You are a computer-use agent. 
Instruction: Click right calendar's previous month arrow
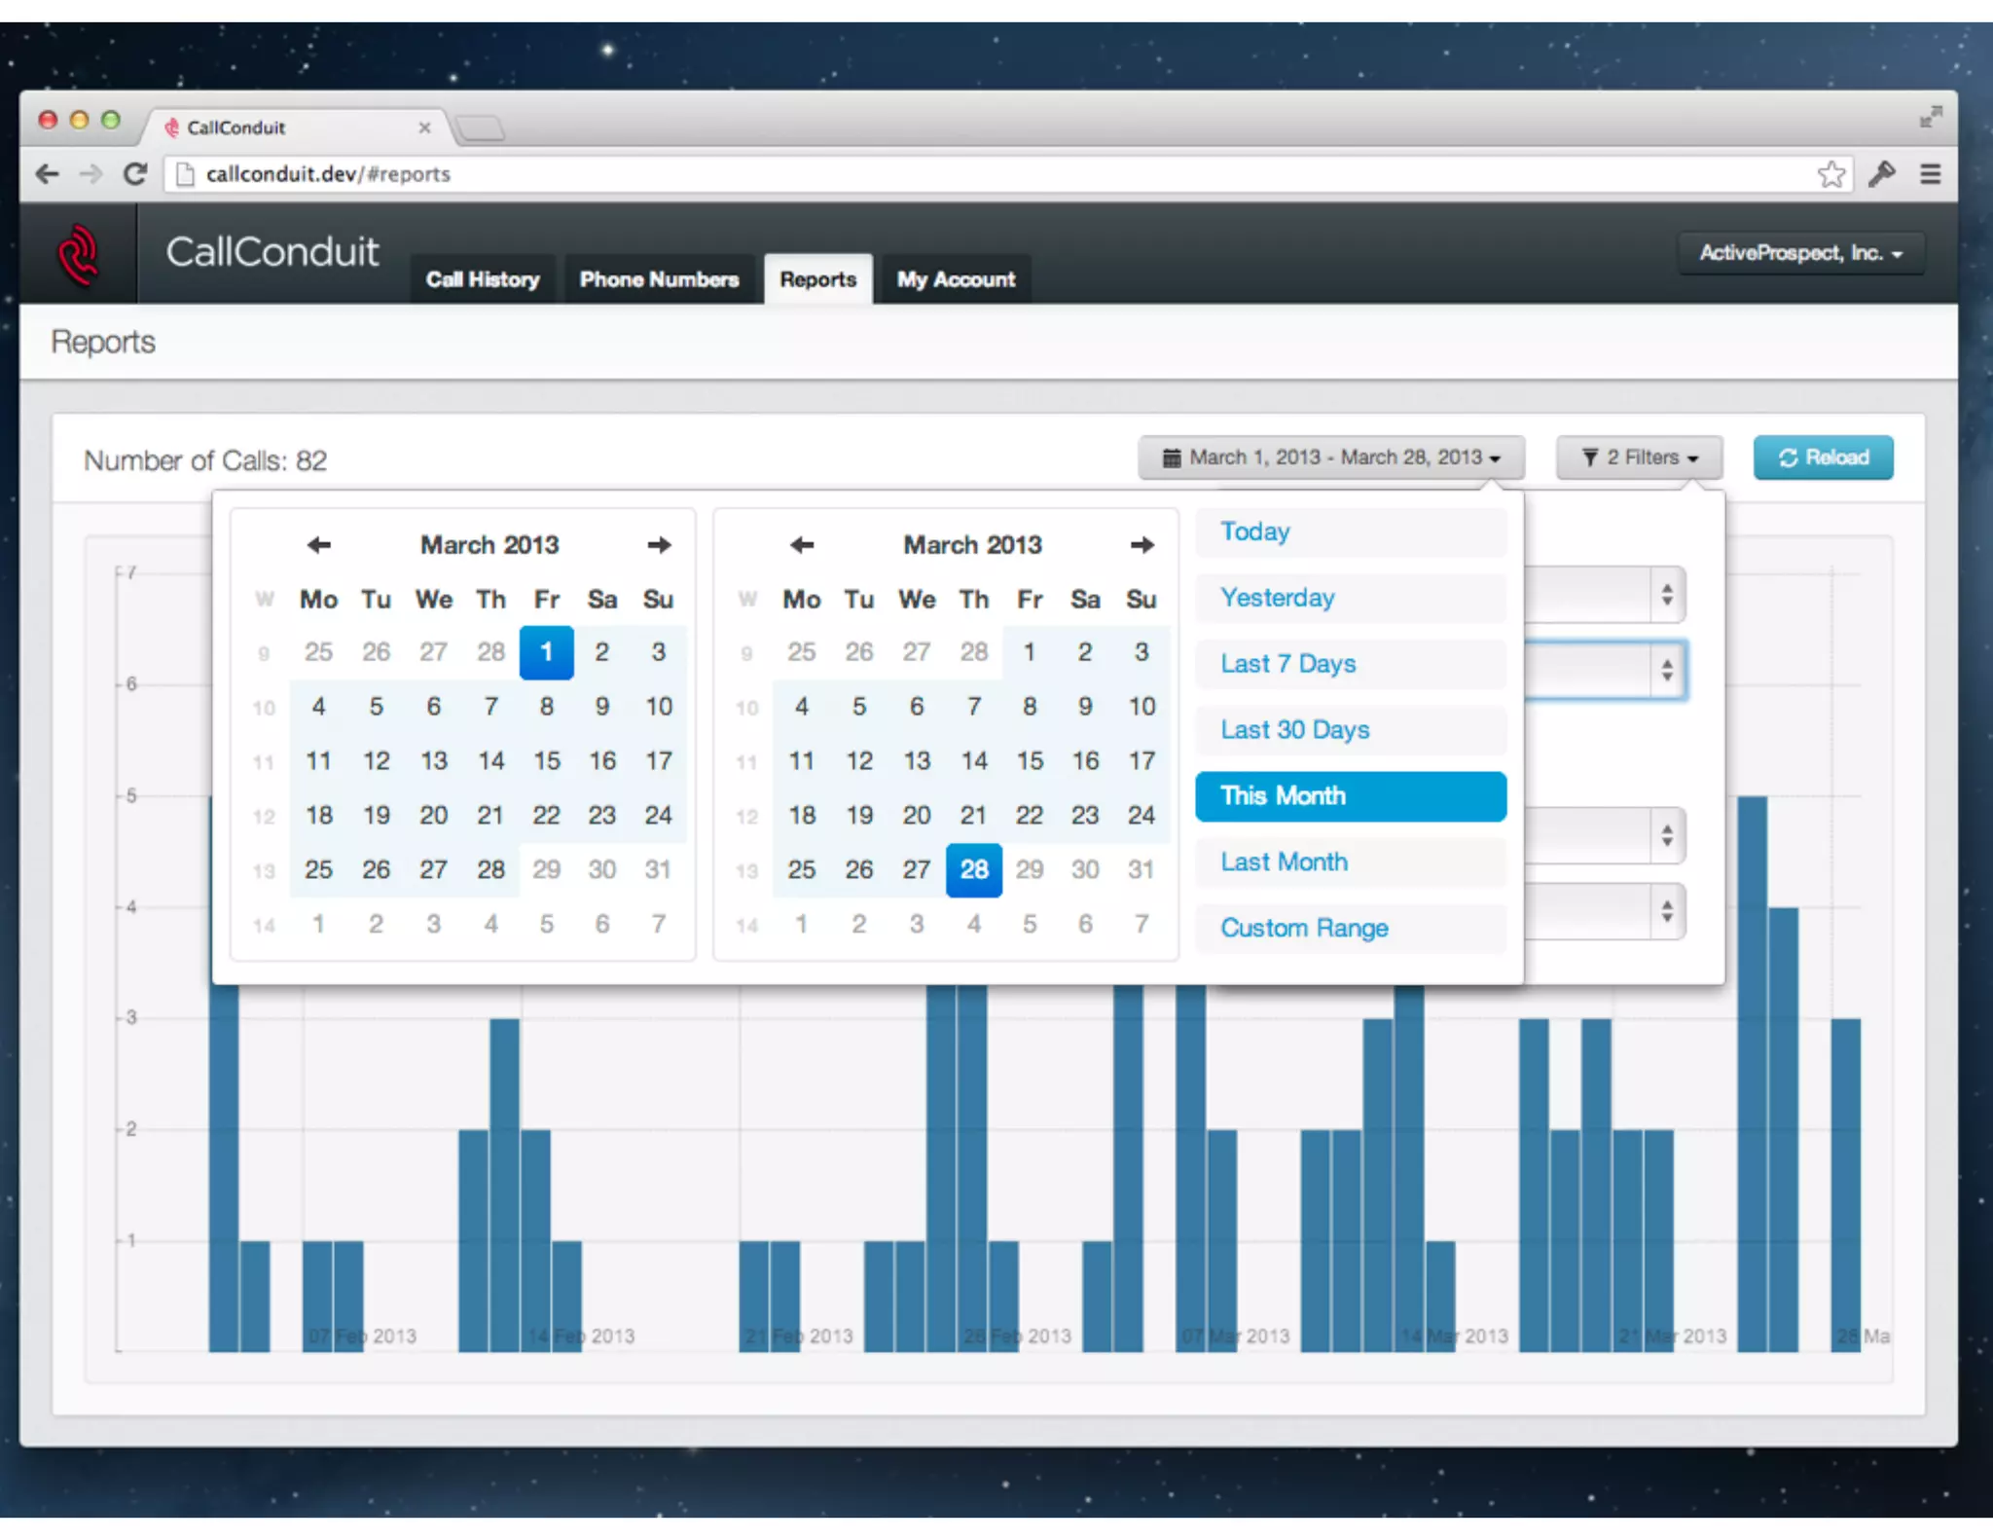(x=802, y=544)
